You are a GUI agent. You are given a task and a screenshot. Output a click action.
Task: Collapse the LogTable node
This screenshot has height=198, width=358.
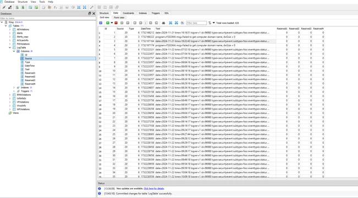coord(10,48)
